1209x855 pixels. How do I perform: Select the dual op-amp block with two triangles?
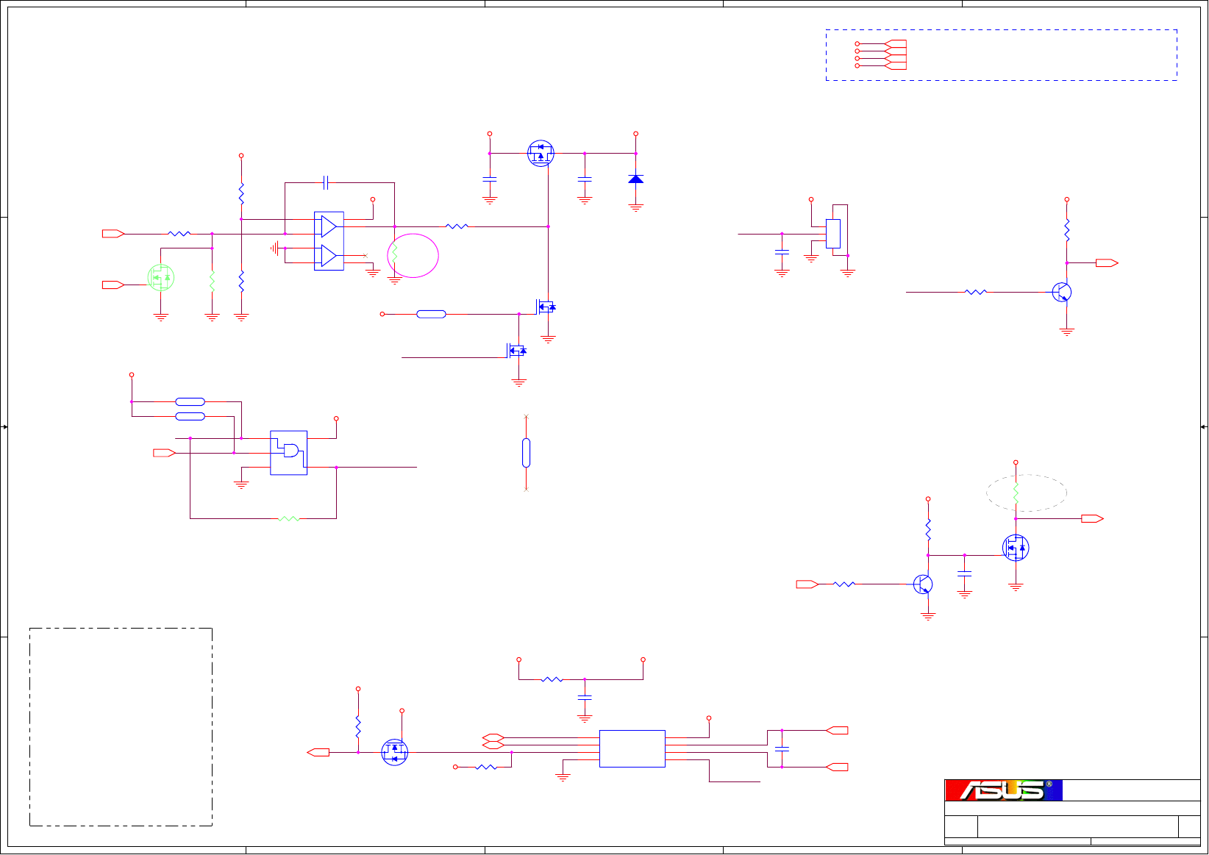click(x=329, y=241)
